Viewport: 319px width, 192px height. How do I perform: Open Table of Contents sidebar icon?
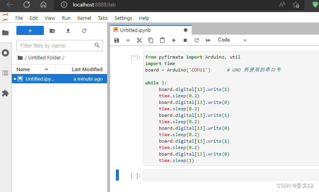(x=5, y=73)
